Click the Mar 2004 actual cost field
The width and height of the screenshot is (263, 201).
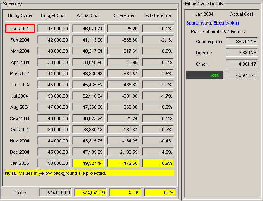(x=88, y=51)
